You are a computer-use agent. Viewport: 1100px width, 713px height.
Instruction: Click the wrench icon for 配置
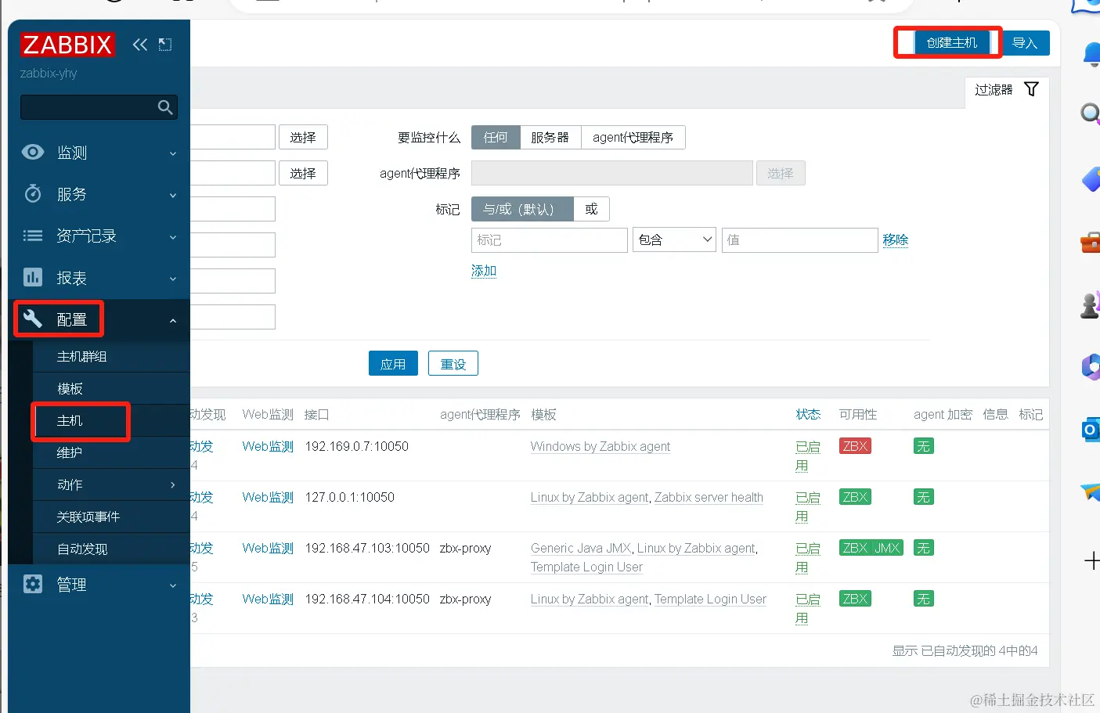point(33,319)
